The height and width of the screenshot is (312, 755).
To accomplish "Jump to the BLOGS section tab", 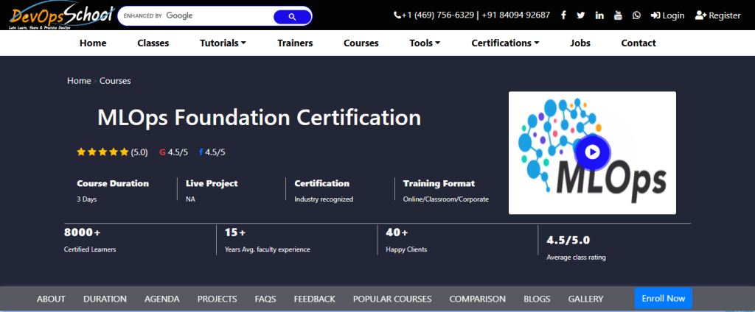I will (537, 299).
